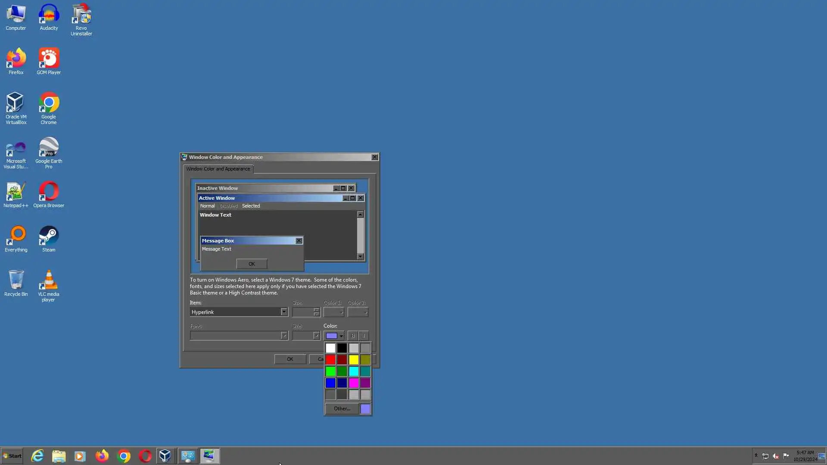Screen dimensions: 827x465
Task: Click OK in Message Box preview
Action: pos(252,264)
